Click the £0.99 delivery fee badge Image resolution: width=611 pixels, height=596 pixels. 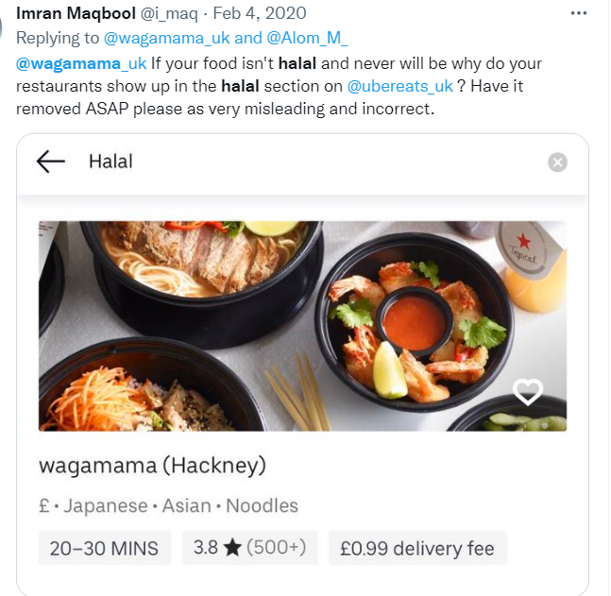coord(417,548)
